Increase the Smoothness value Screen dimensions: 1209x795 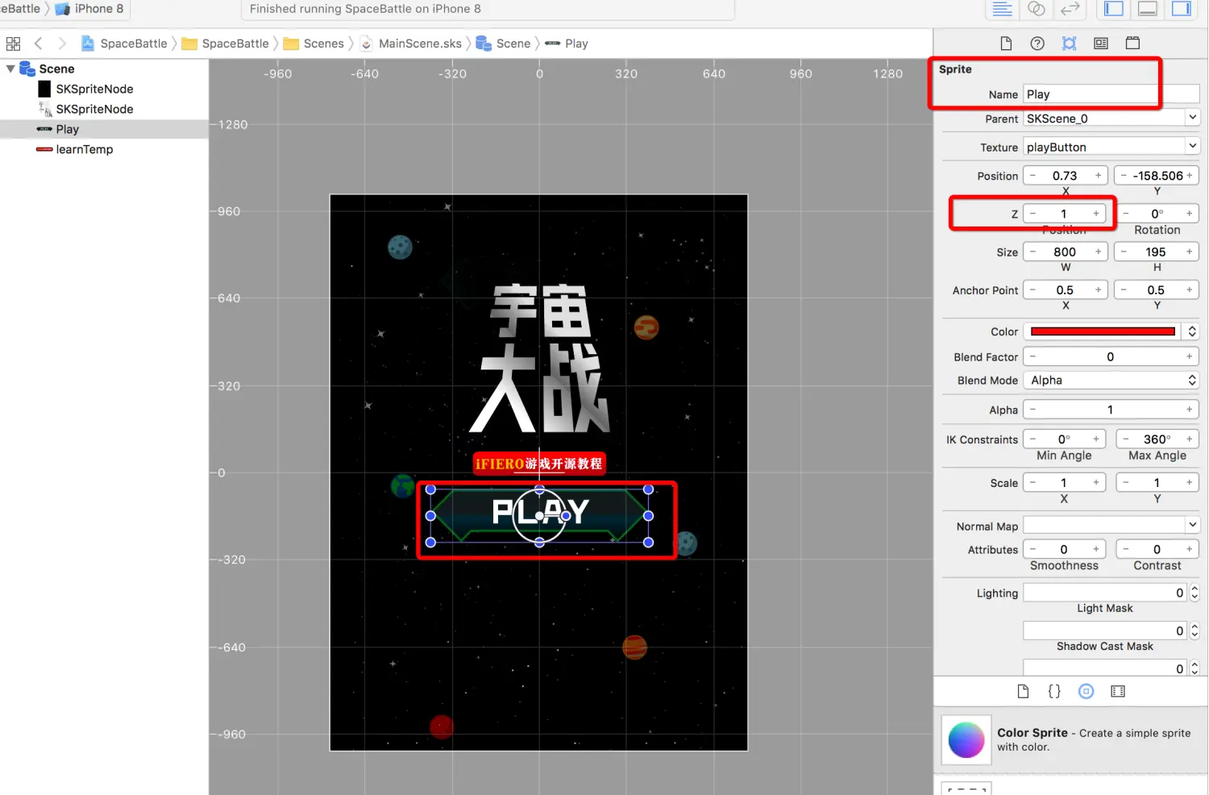click(x=1096, y=549)
